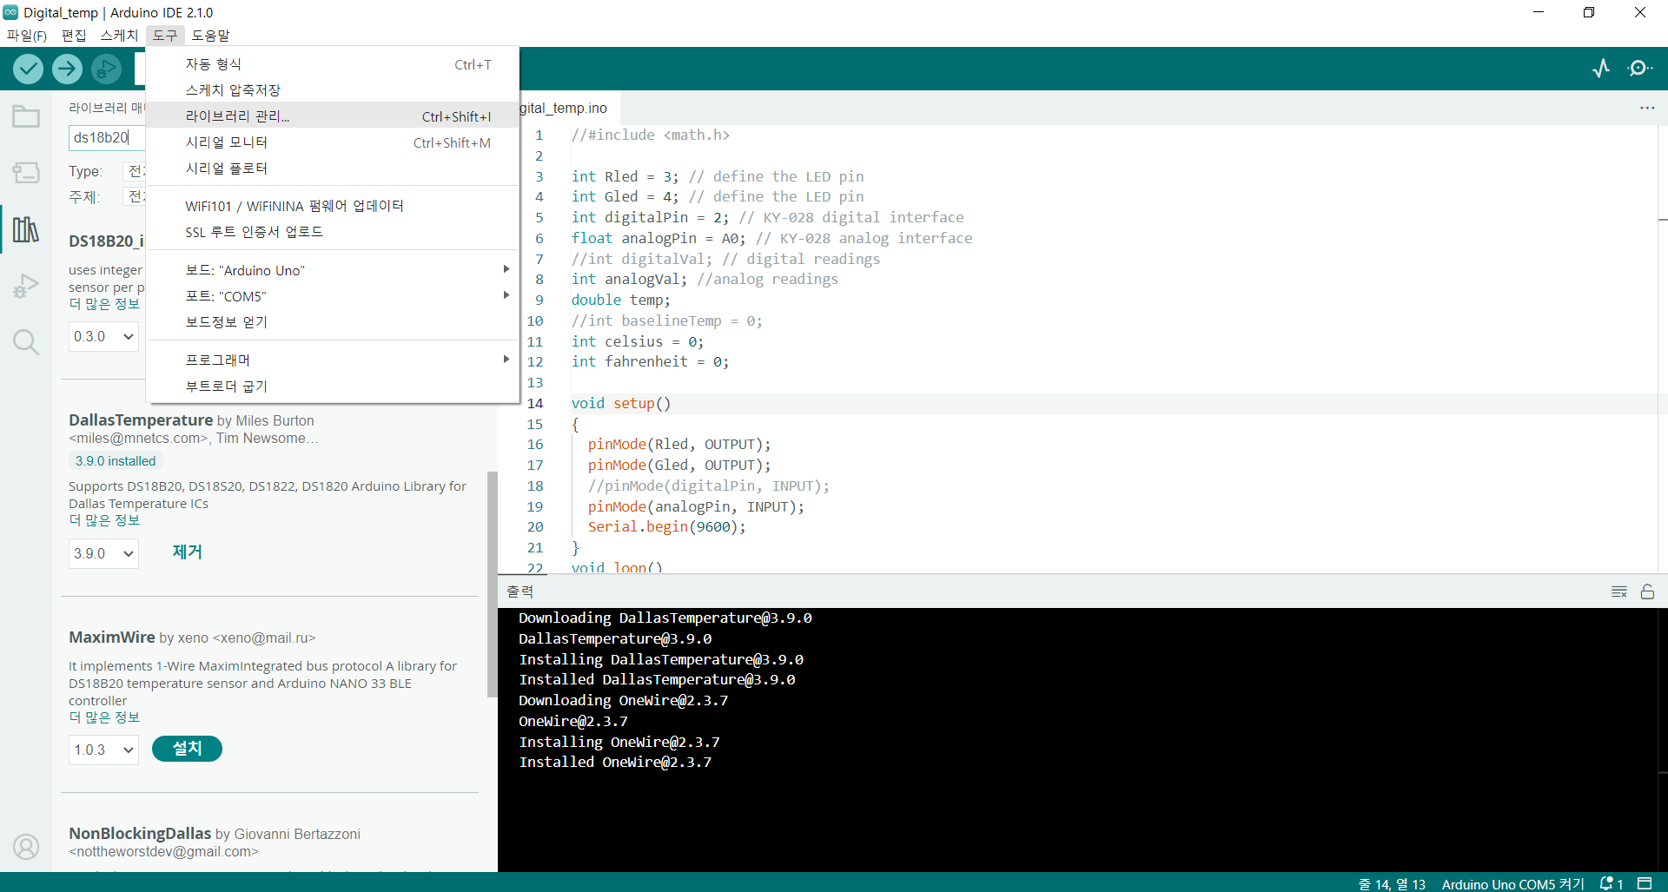Toggle the bottom panel icon in status bar

click(1645, 883)
